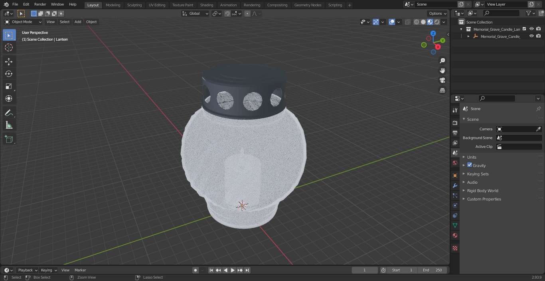Screen dimensions: 545x281
Task: Switch to the Modeling workspace tab
Action: coord(113,5)
